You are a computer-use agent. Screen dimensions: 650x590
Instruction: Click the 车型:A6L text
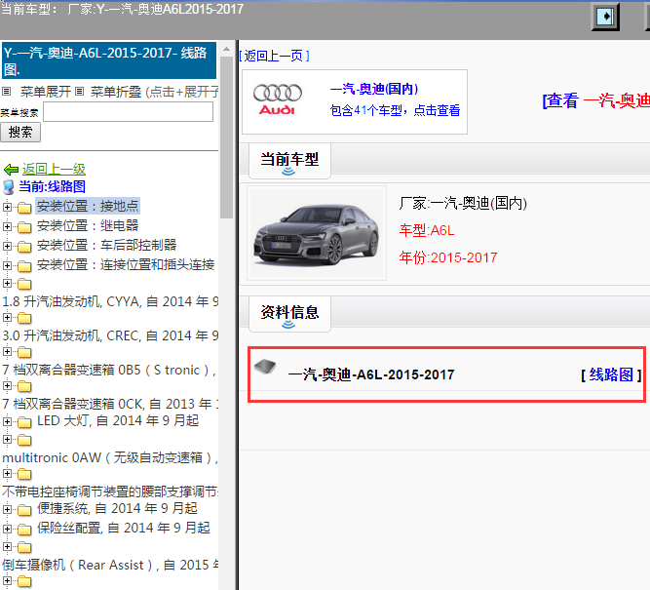point(427,230)
